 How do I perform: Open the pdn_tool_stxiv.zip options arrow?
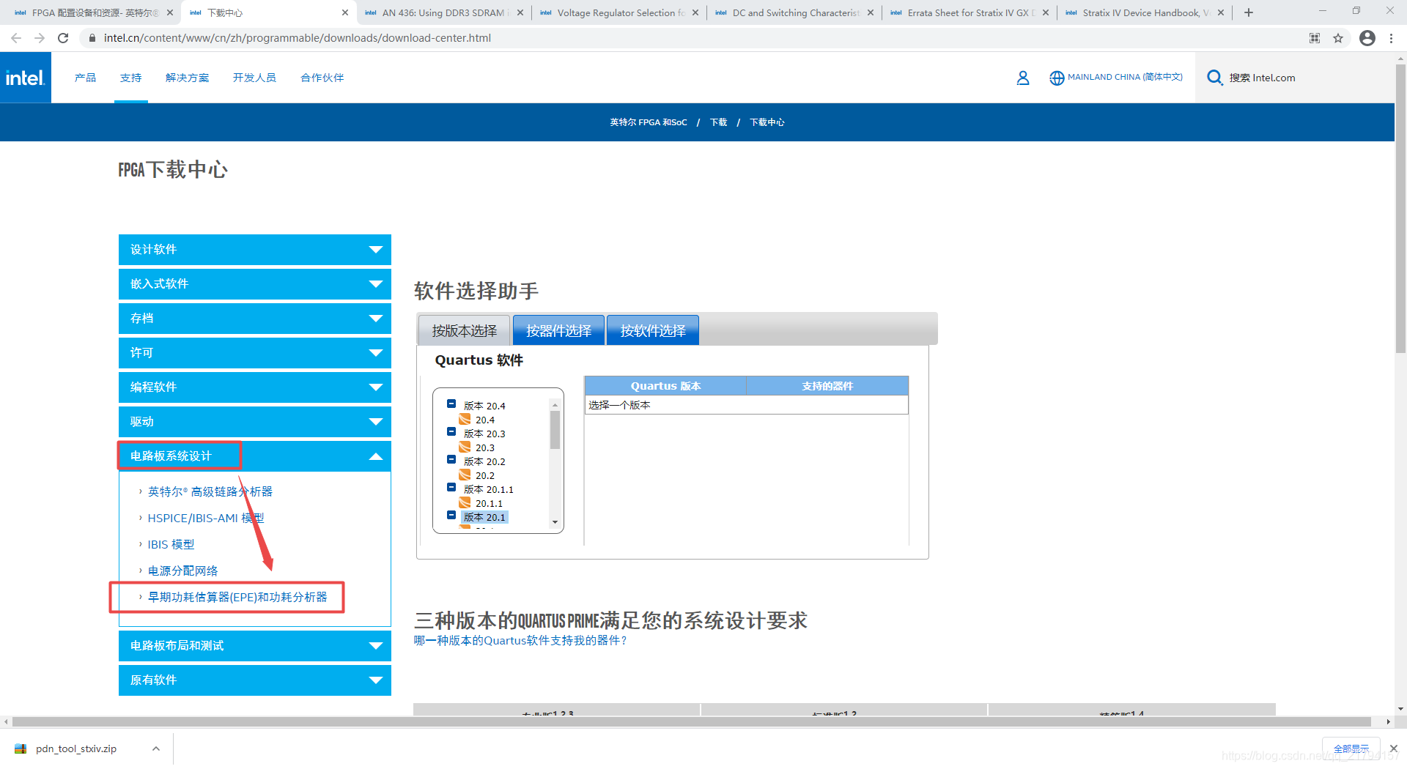tap(155, 748)
